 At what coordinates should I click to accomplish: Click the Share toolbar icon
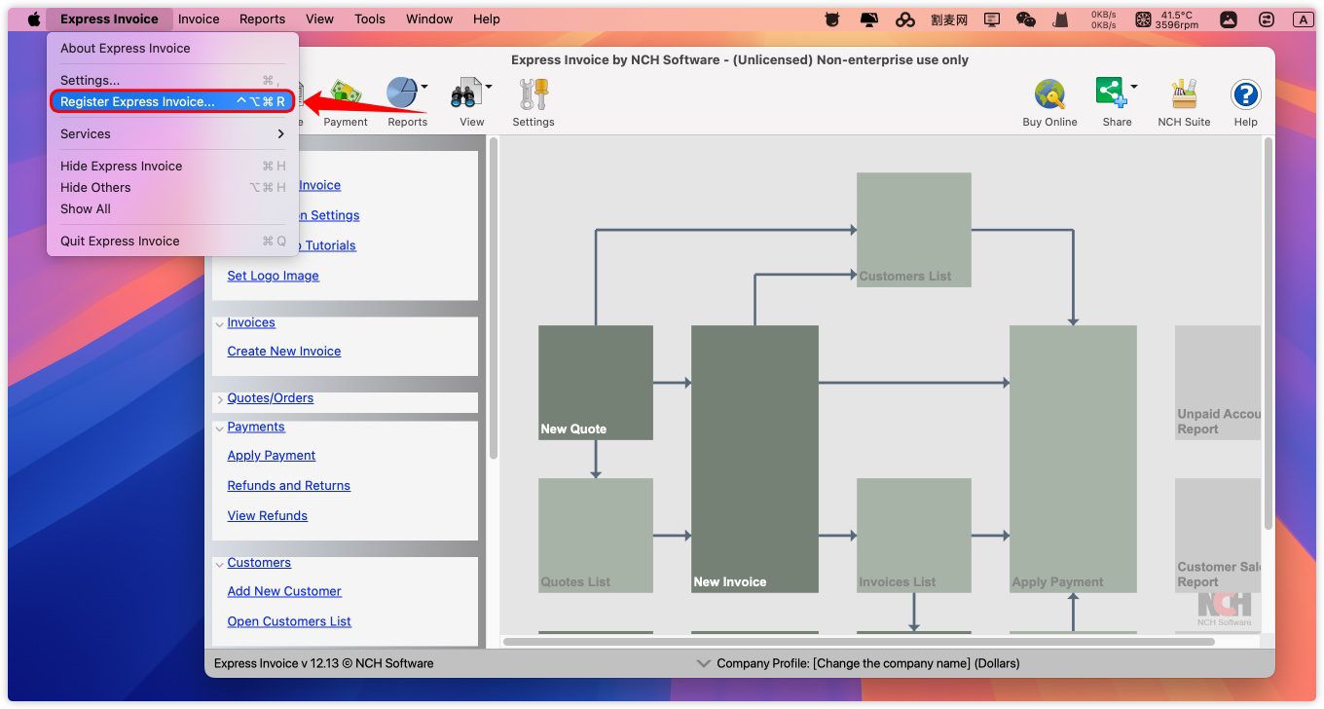click(x=1111, y=93)
